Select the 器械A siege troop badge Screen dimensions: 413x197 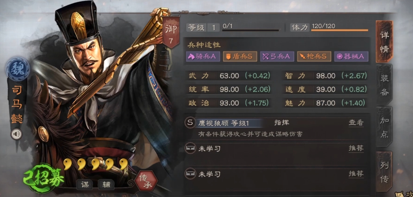click(x=351, y=56)
